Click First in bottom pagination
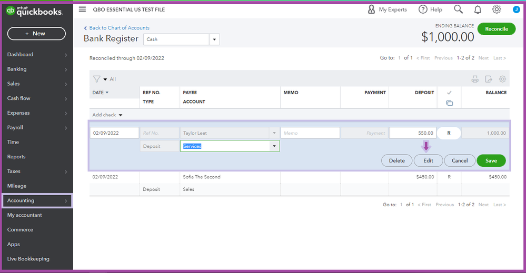 point(424,205)
